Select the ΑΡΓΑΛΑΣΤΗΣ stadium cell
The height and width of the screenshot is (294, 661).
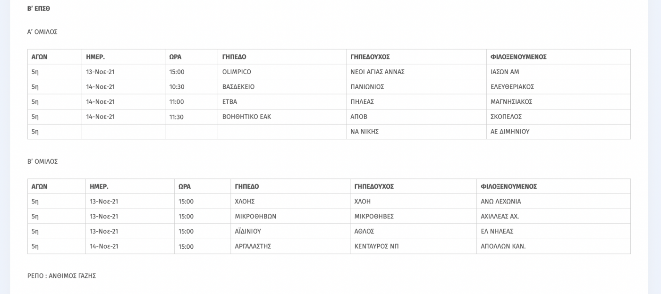290,246
